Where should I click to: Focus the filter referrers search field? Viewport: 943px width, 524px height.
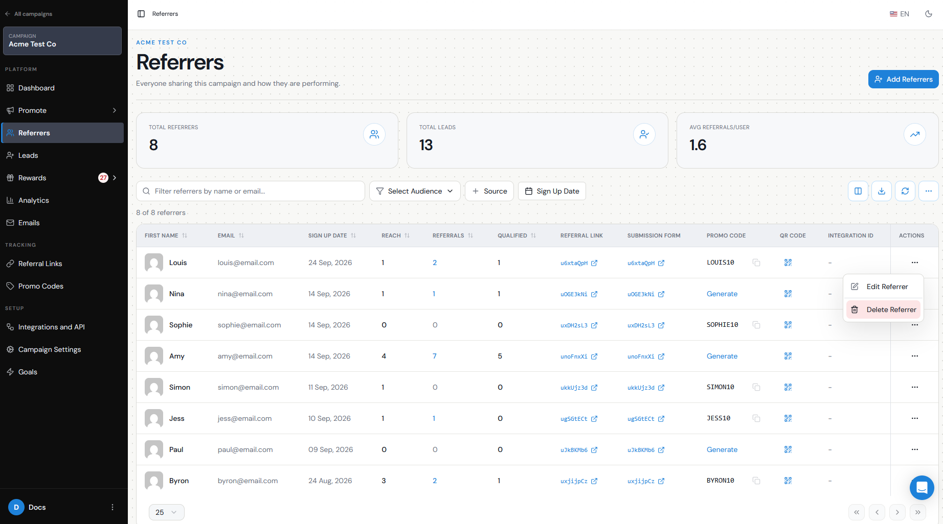coord(251,191)
